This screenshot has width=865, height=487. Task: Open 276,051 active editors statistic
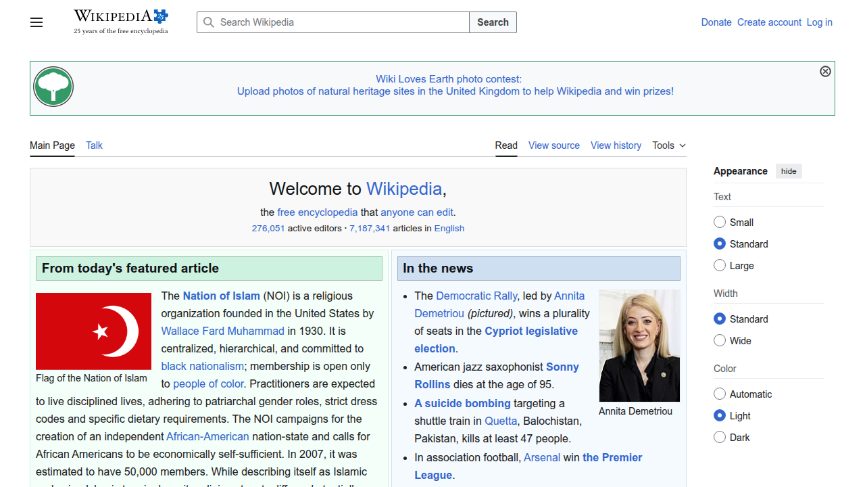[x=268, y=228]
